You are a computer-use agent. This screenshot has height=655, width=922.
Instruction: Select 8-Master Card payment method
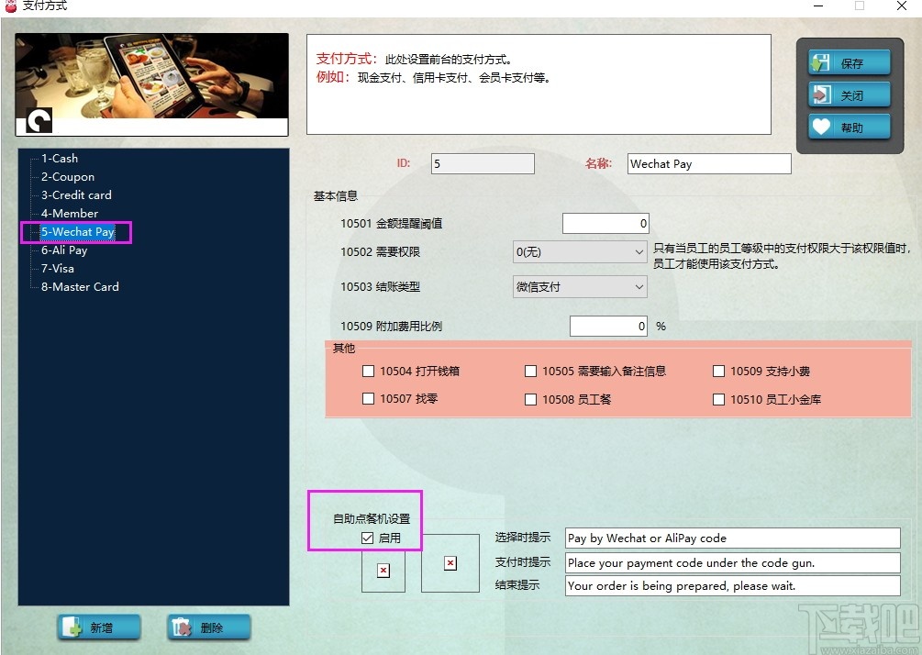[79, 286]
